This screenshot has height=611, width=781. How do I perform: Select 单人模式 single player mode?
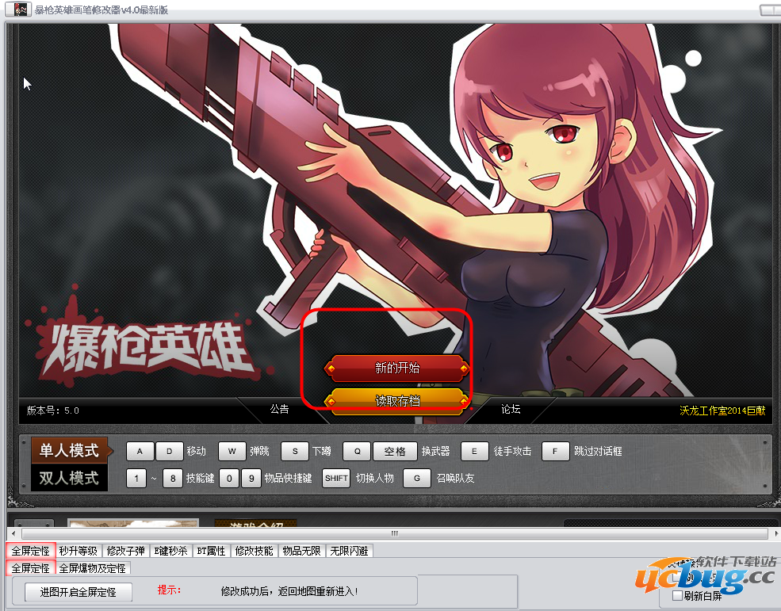tap(69, 451)
